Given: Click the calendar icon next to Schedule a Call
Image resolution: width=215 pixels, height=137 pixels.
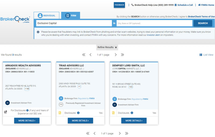Looking at the screenshot, I should 176,5.
